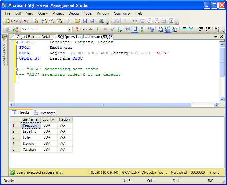Open the active files dropdown arrow

click(216, 37)
